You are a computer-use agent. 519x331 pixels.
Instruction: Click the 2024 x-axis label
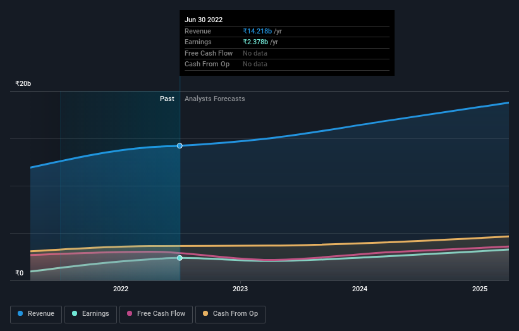pos(360,289)
